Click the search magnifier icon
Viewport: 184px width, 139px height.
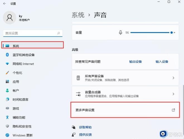click(x=59, y=33)
